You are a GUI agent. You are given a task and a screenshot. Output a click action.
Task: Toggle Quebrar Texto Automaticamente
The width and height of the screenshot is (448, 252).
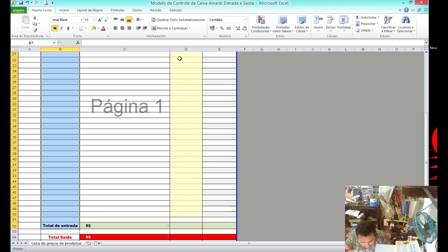pos(178,20)
